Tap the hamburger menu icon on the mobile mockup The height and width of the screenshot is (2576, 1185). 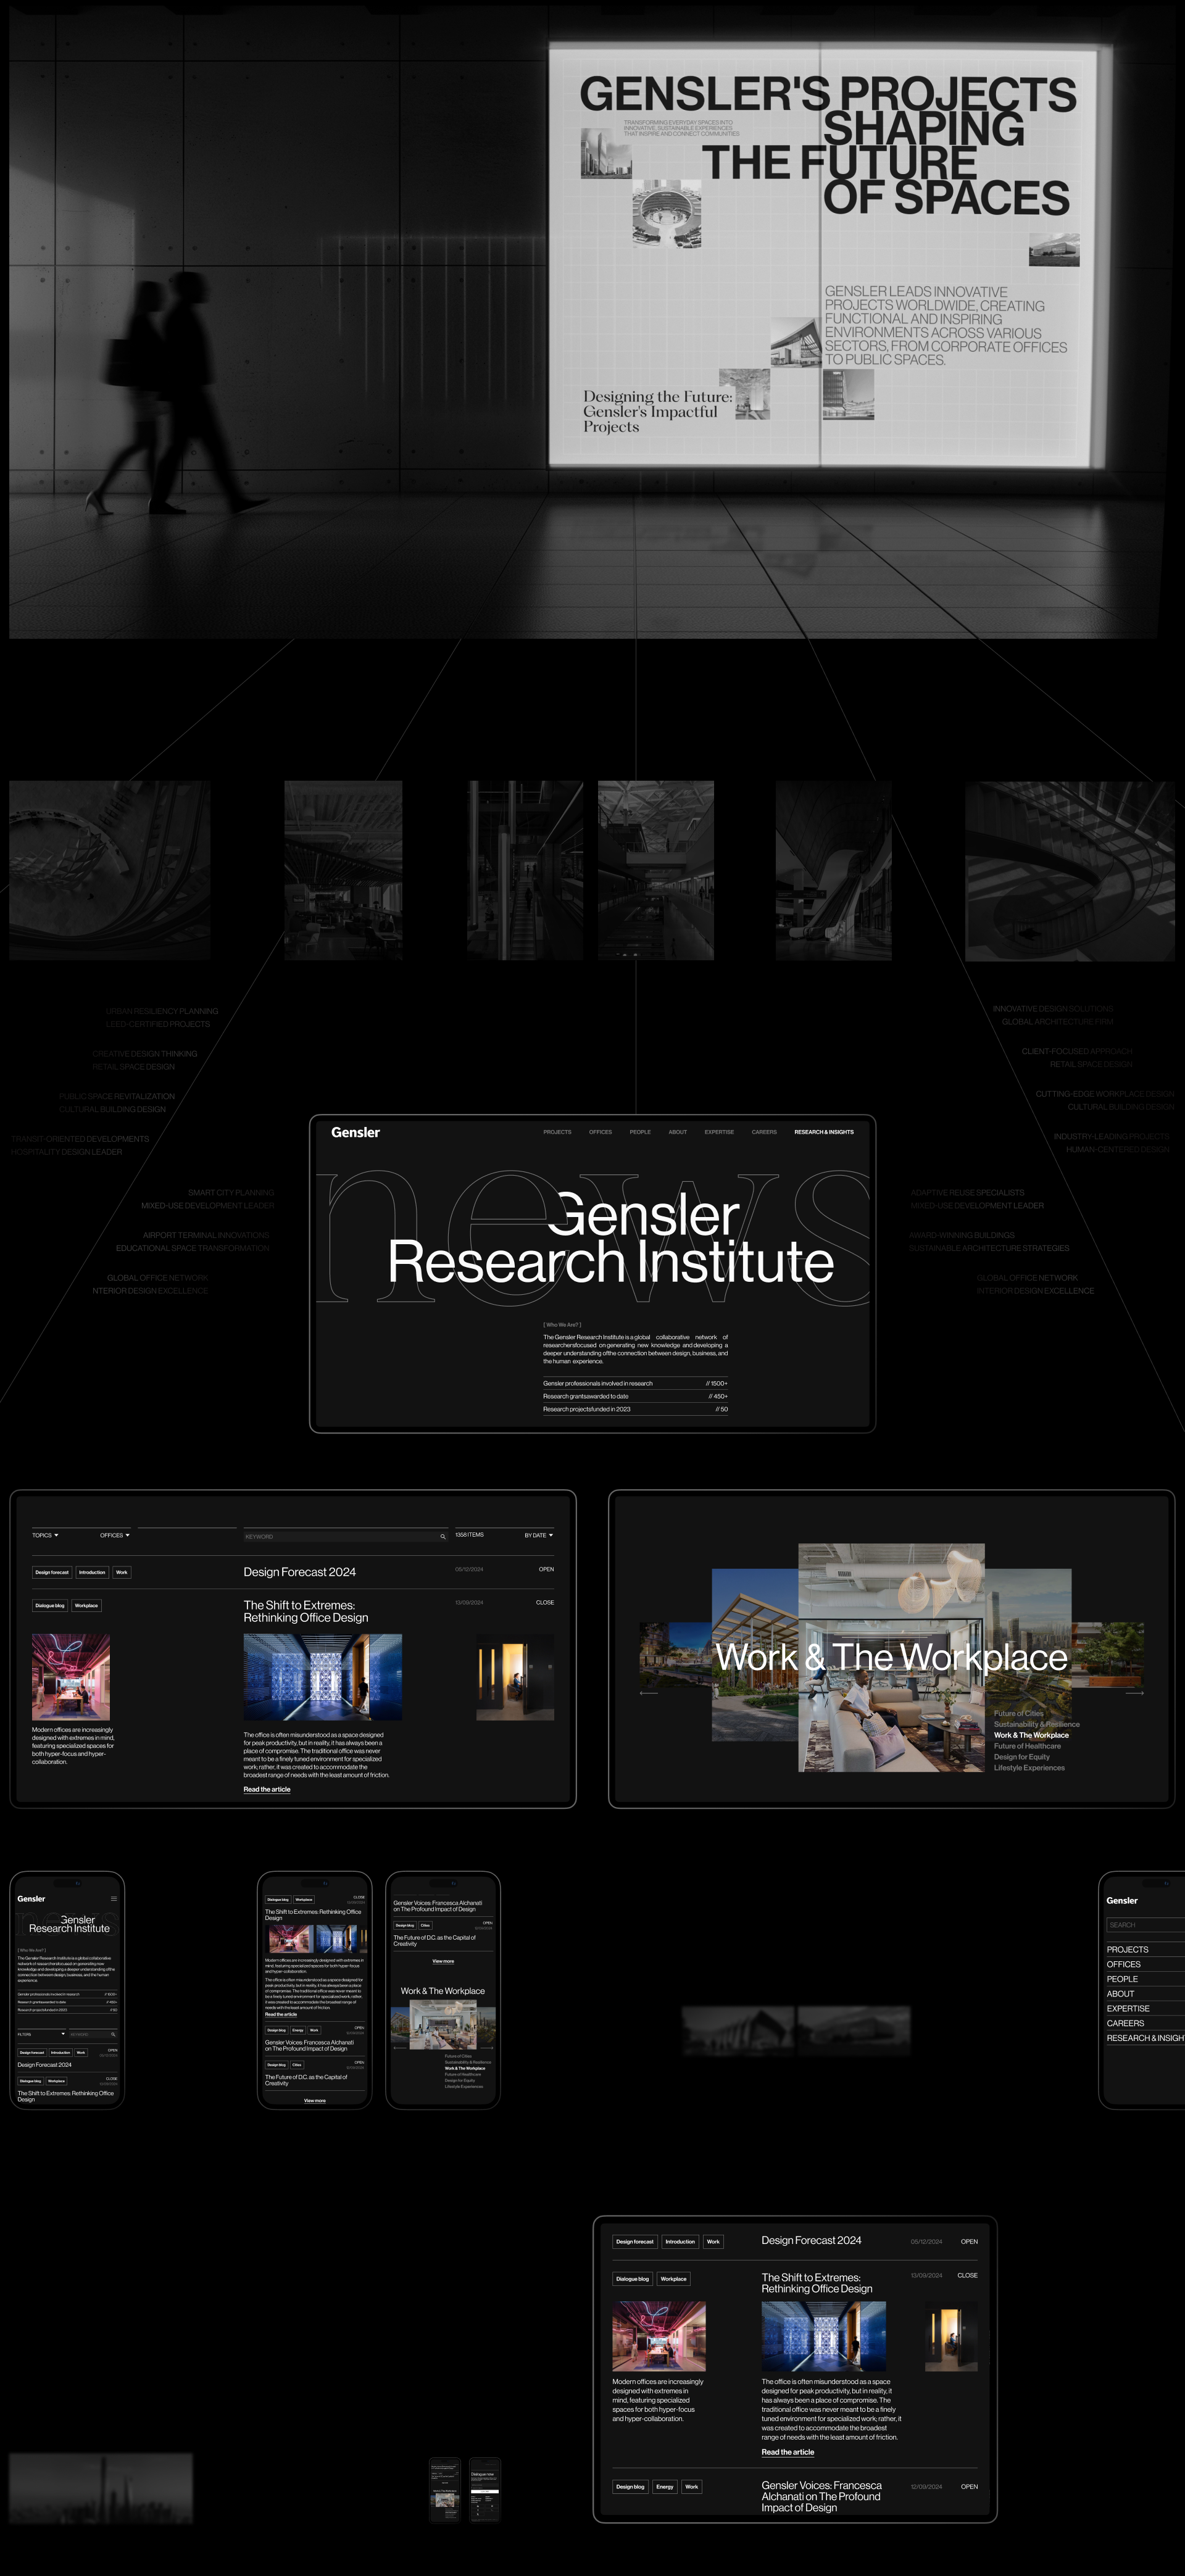click(114, 1899)
